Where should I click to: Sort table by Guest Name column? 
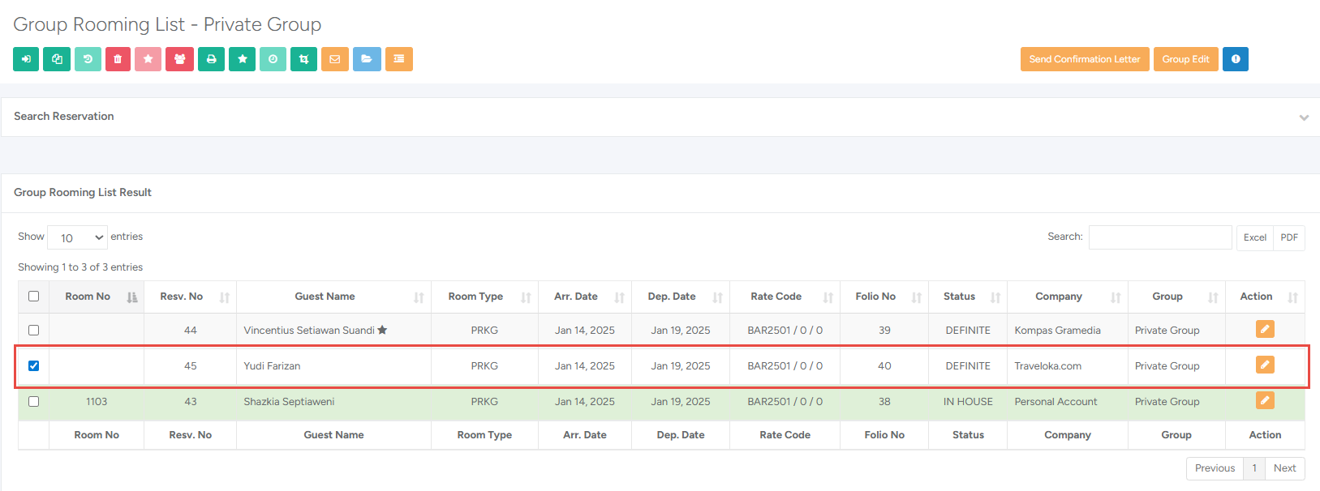(325, 297)
